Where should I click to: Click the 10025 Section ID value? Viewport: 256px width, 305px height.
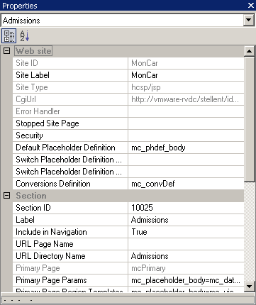coord(142,208)
